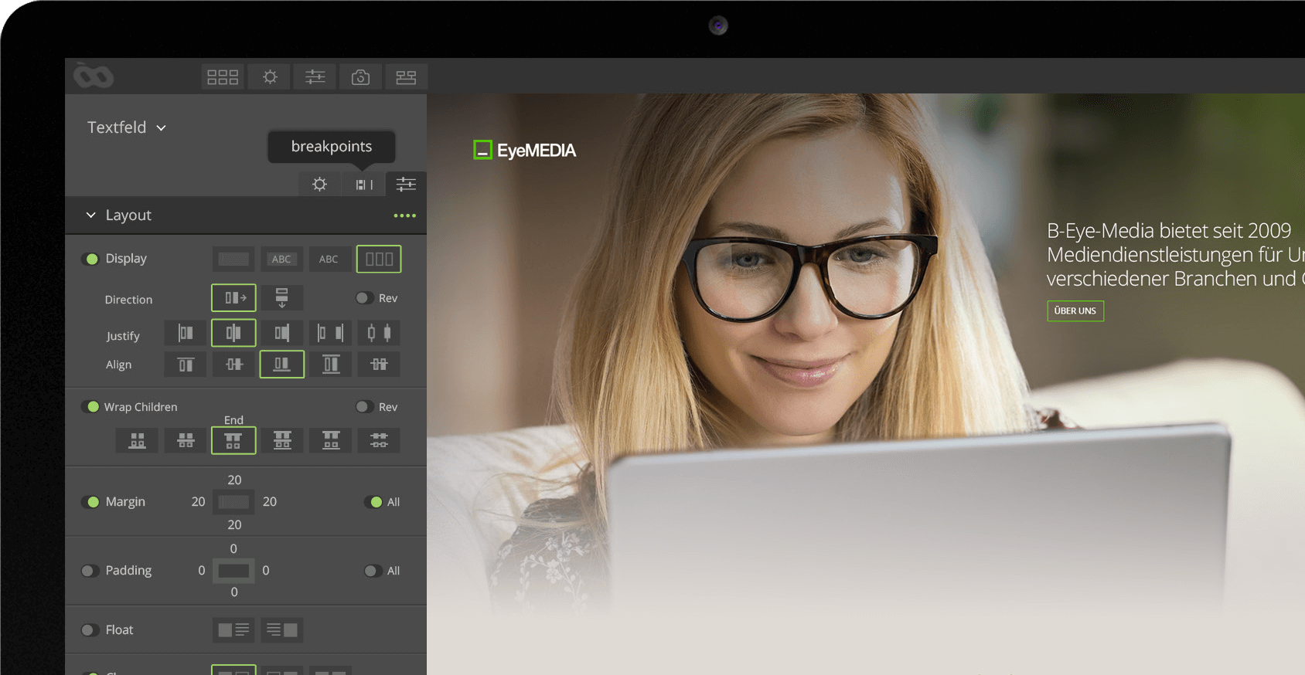The image size is (1305, 675).
Task: Click the infinity logo icon
Action: click(94, 76)
